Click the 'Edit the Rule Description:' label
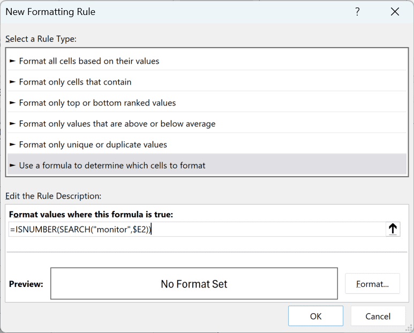This screenshot has height=333, width=414. (54, 196)
